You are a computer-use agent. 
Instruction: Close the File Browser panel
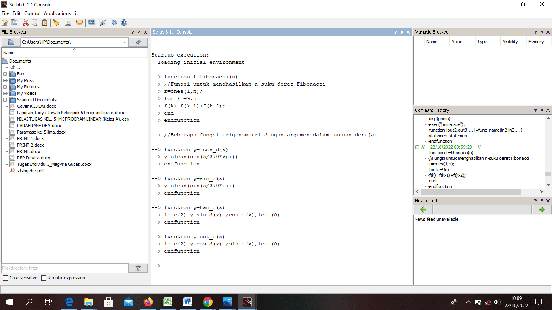(x=145, y=32)
